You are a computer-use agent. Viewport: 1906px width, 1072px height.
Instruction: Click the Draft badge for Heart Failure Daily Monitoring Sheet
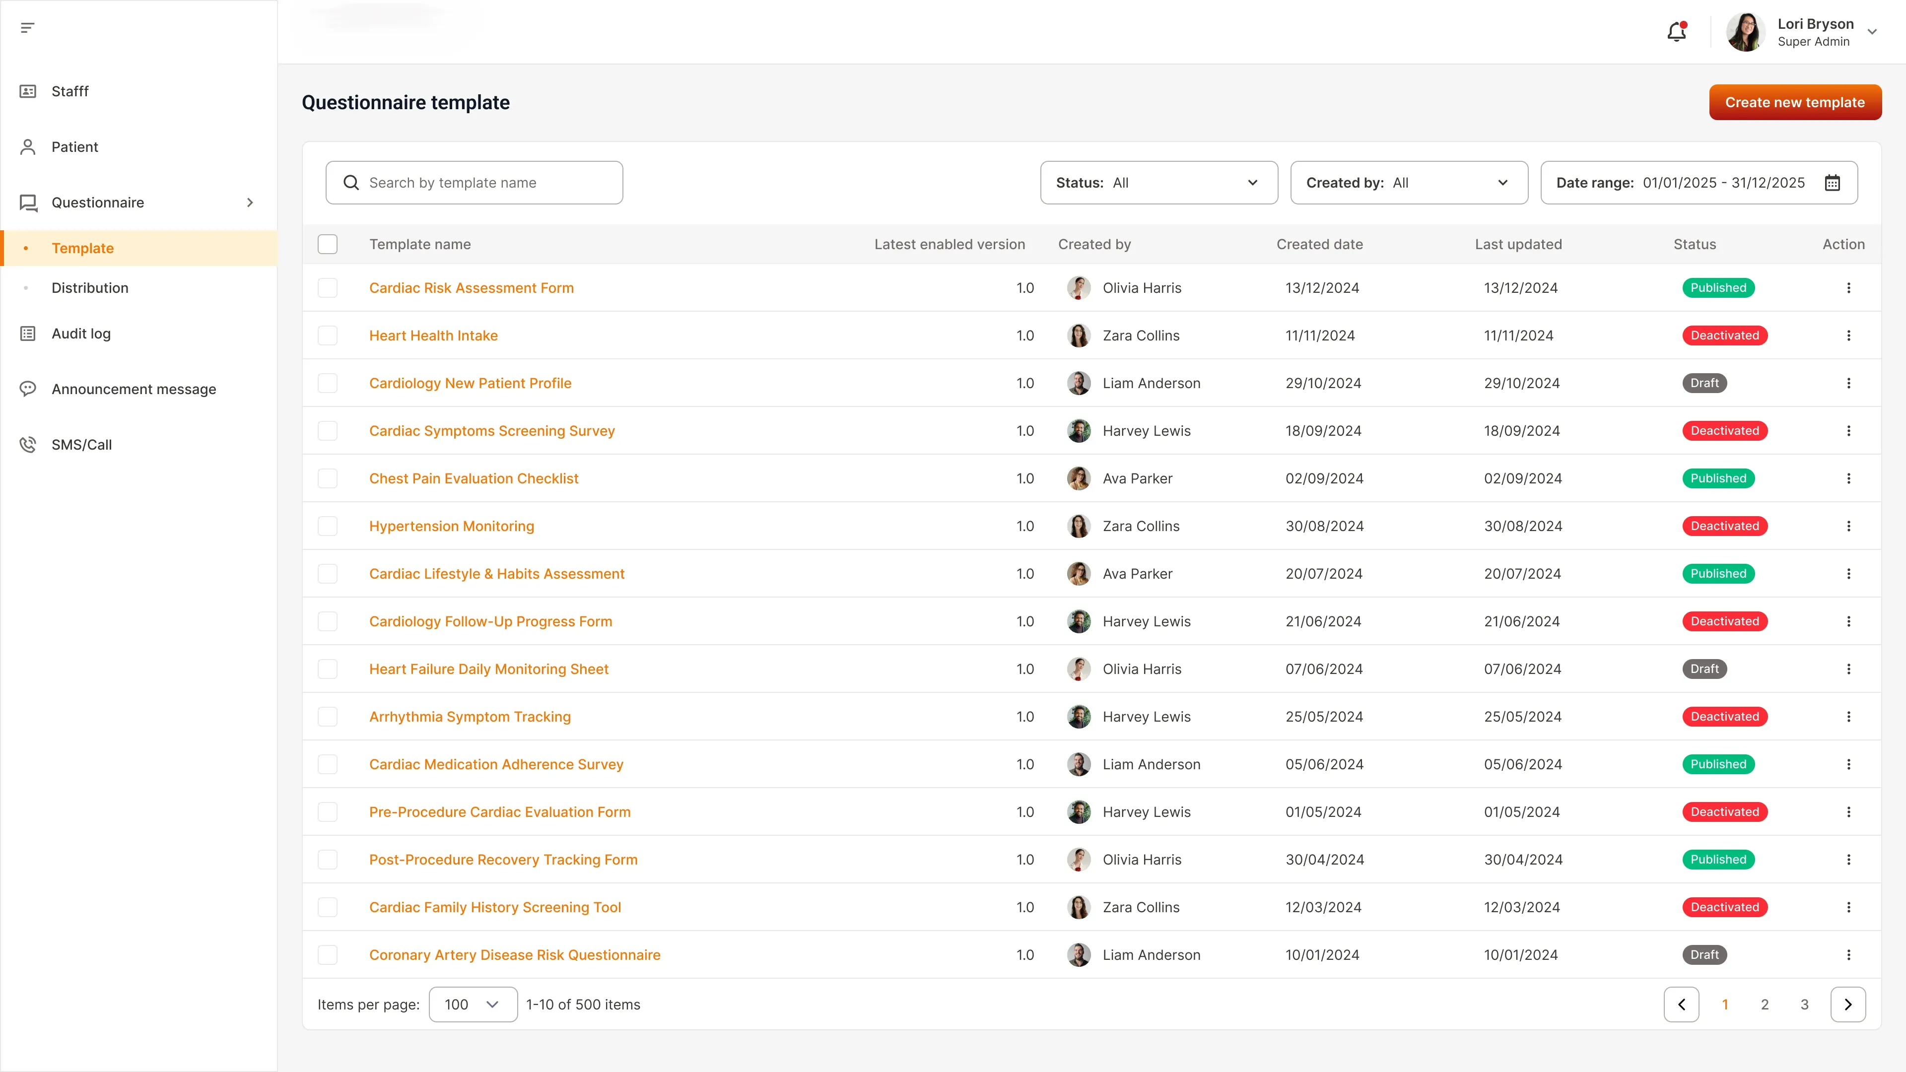[1705, 669]
